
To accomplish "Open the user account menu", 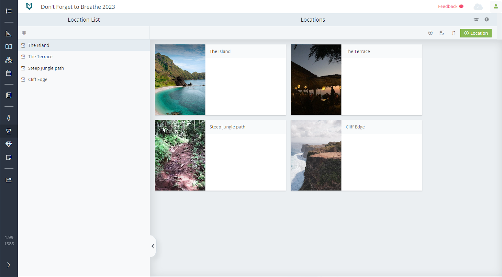I will [x=496, y=7].
